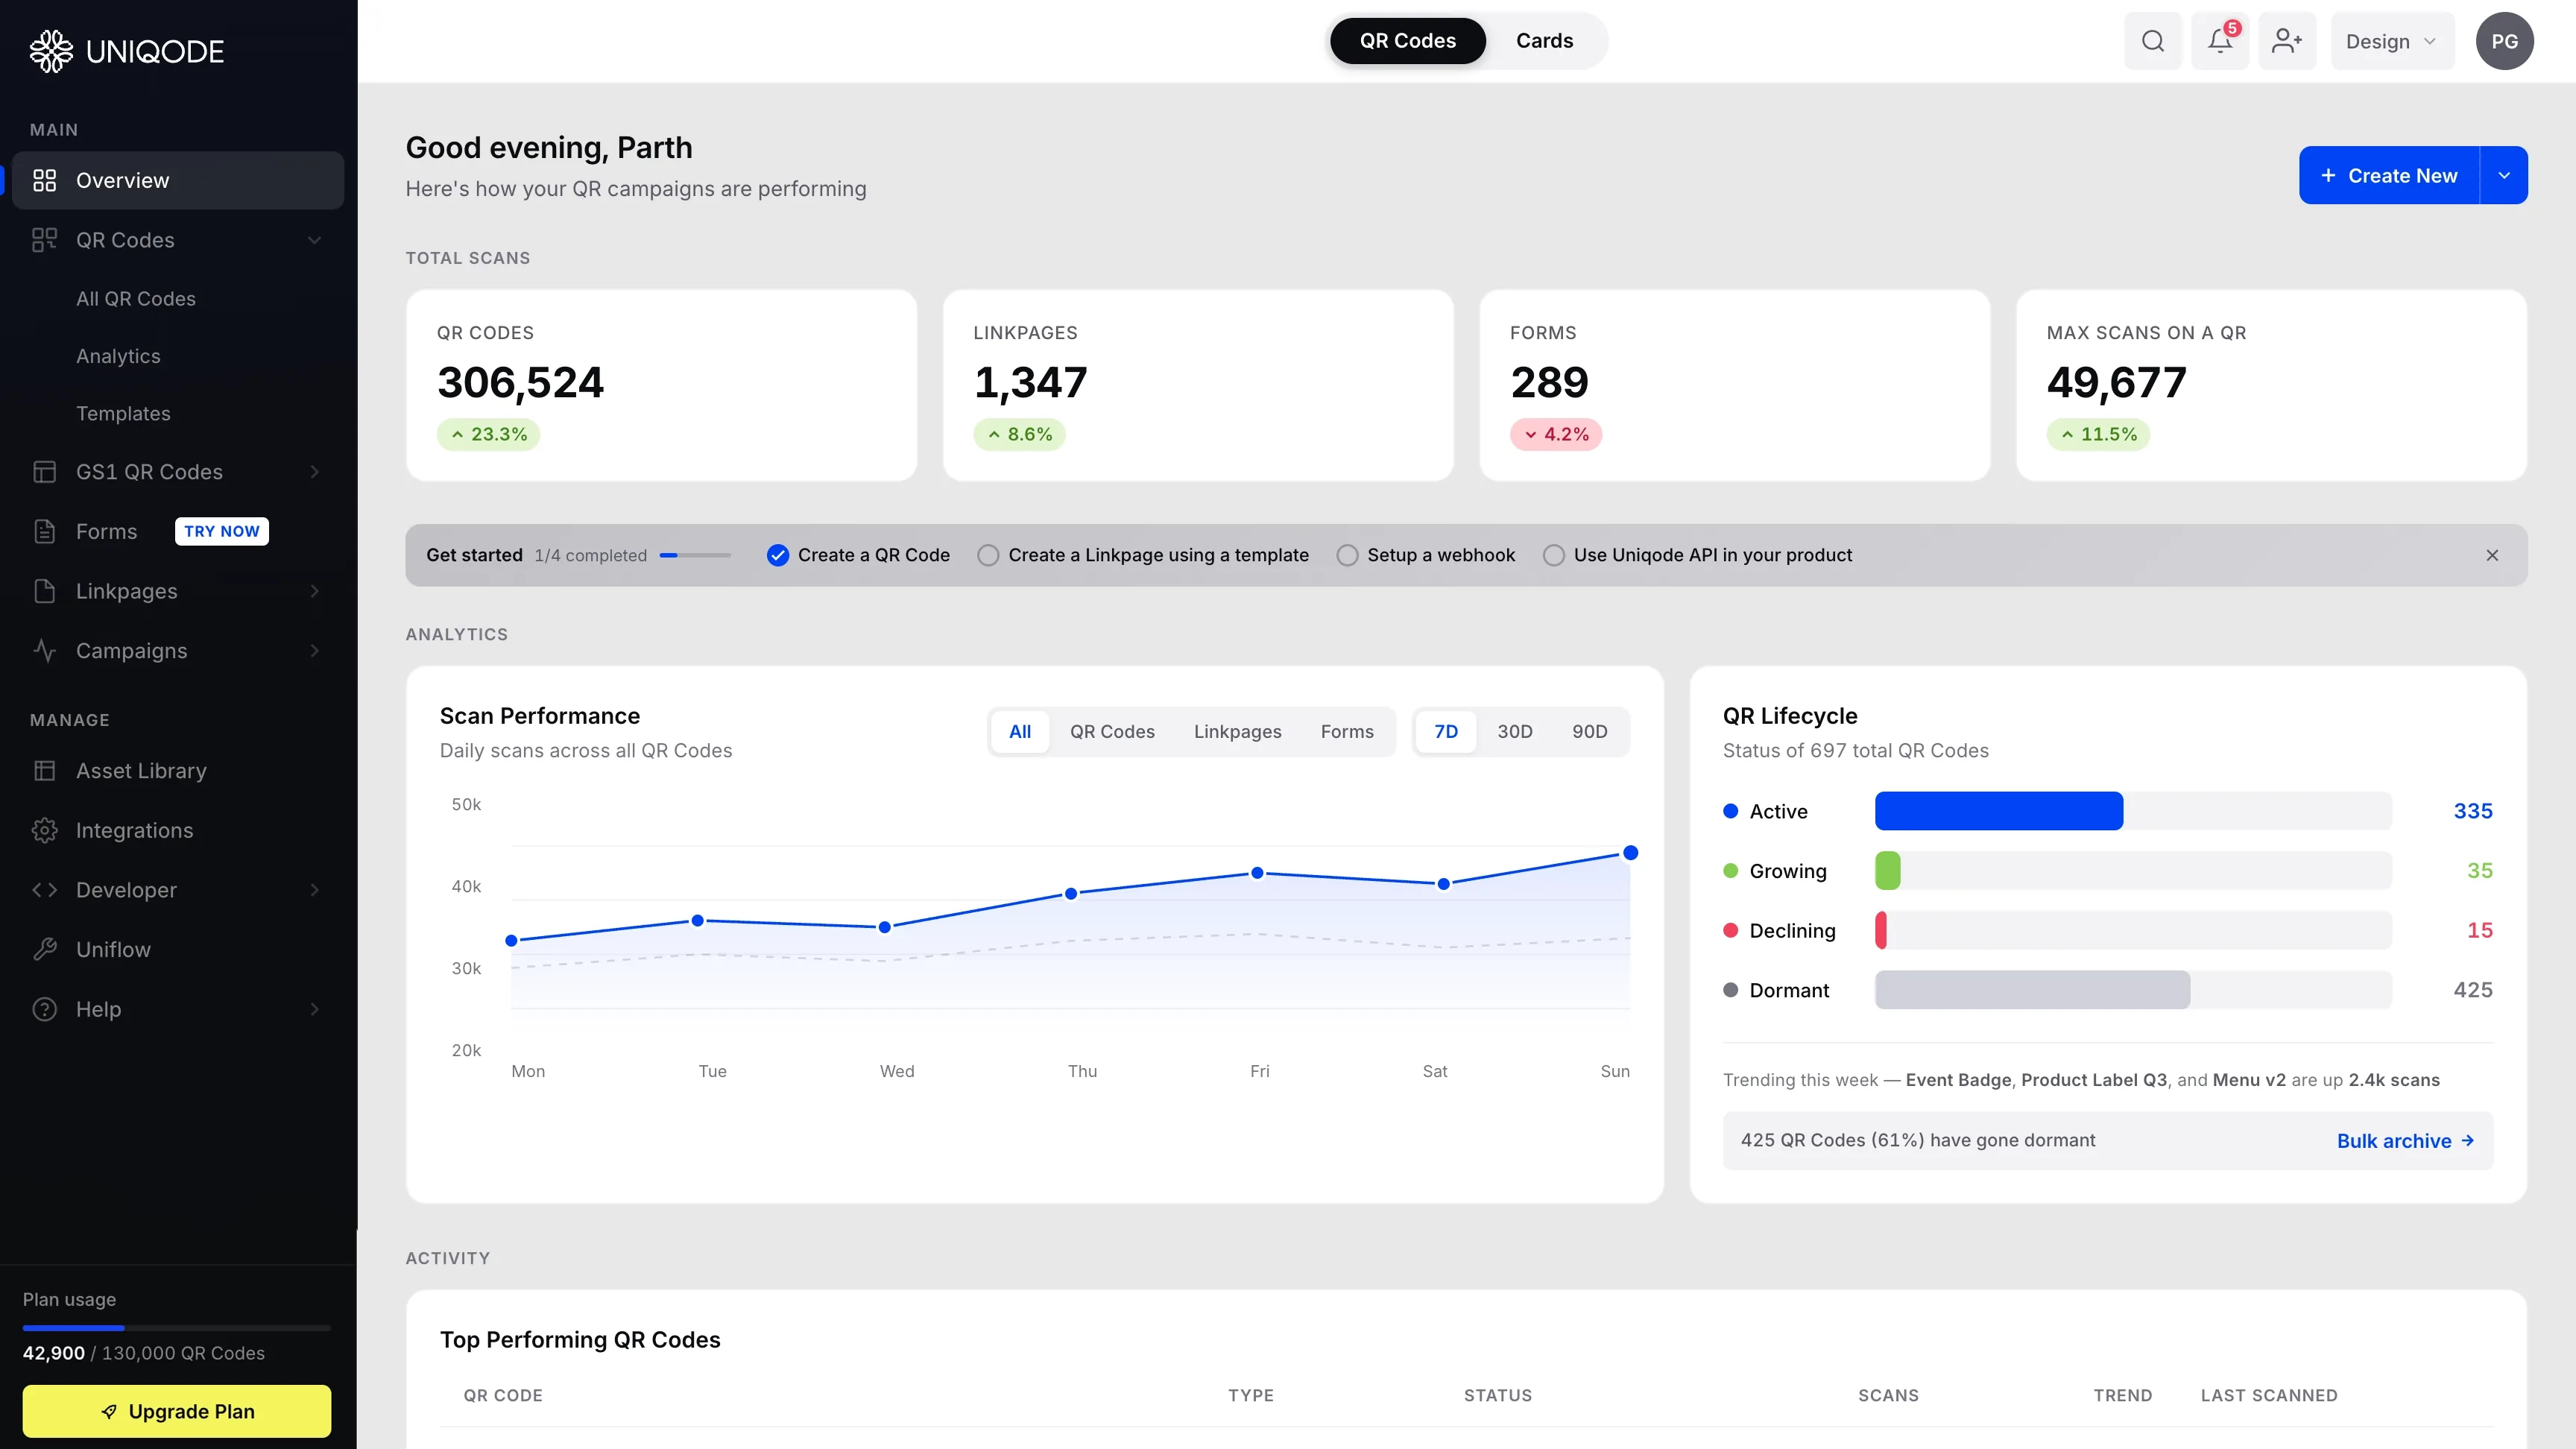Click the Linkpages page icon
The height and width of the screenshot is (1449, 2576).
(44, 591)
